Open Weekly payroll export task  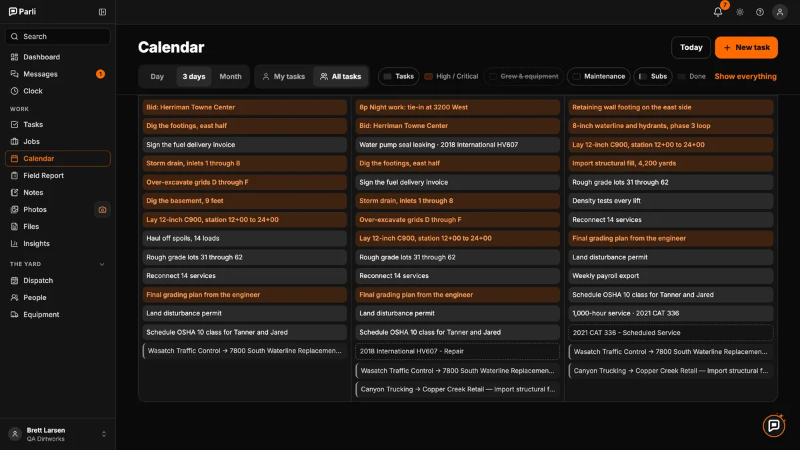671,276
